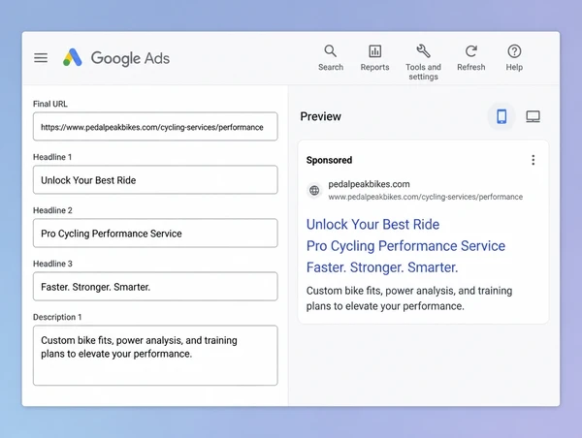
Task: Click the Description 1 text area
Action: [155, 356]
